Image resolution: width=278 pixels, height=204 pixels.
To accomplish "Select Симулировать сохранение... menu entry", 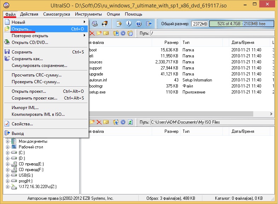I will (x=46, y=65).
